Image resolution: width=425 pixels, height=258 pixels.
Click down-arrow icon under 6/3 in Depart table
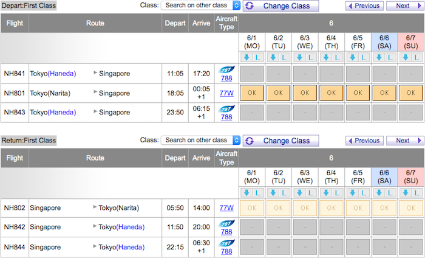click(299, 57)
